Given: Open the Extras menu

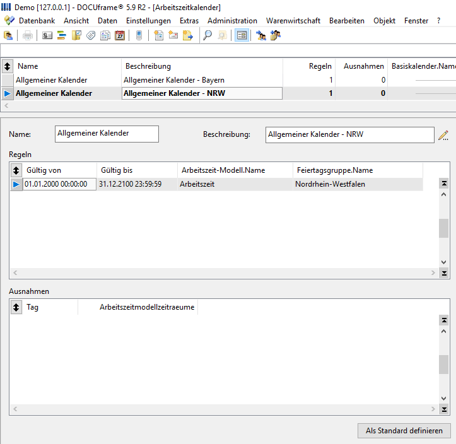Looking at the screenshot, I should click(189, 21).
